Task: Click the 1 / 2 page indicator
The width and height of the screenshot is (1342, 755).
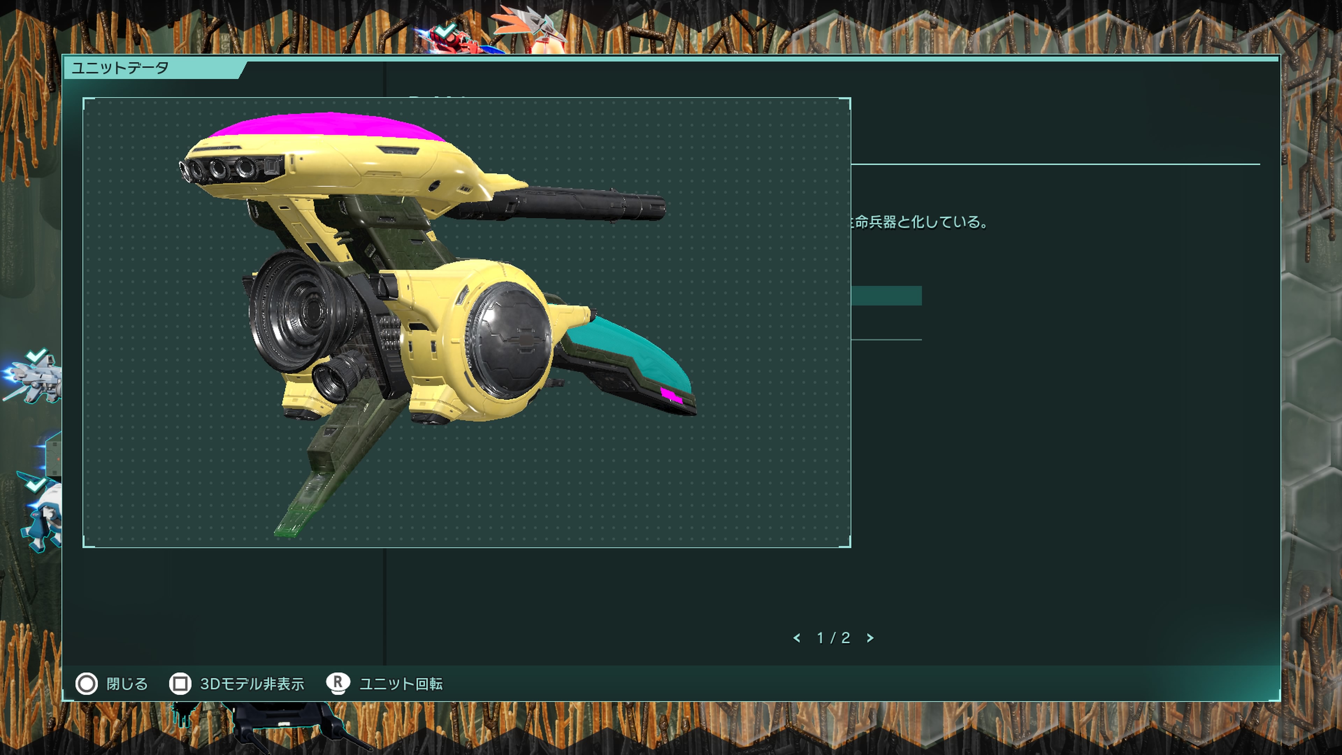Action: tap(833, 638)
